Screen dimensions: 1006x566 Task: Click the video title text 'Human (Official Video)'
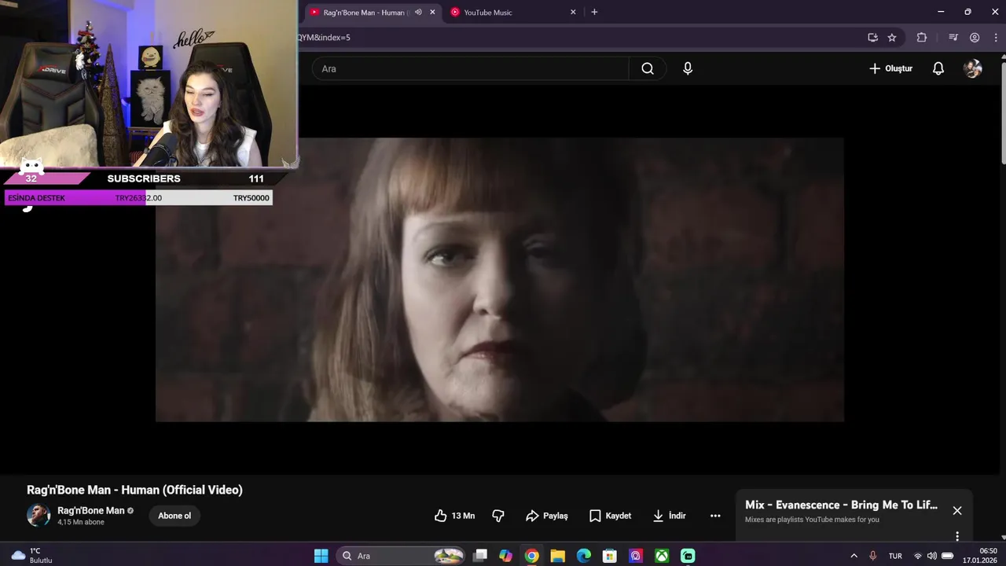(182, 490)
